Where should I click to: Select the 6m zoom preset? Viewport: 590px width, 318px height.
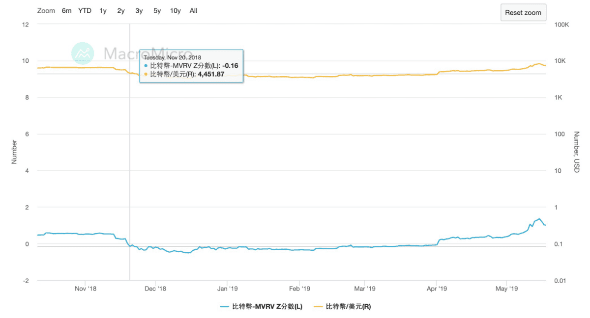66,10
